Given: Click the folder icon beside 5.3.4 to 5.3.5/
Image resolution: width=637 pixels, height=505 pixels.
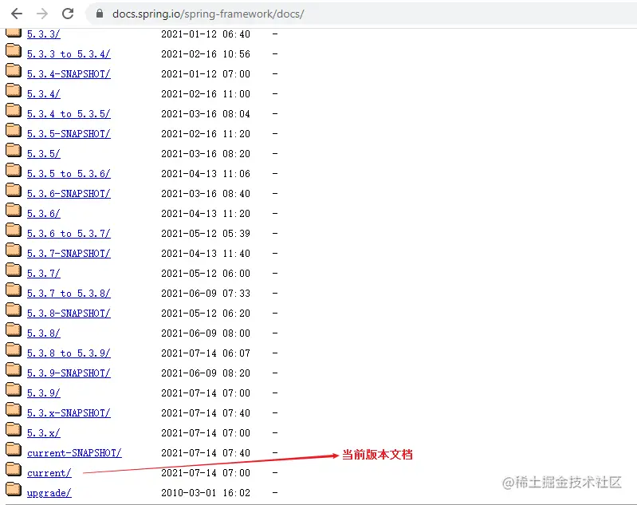Looking at the screenshot, I should pos(14,110).
